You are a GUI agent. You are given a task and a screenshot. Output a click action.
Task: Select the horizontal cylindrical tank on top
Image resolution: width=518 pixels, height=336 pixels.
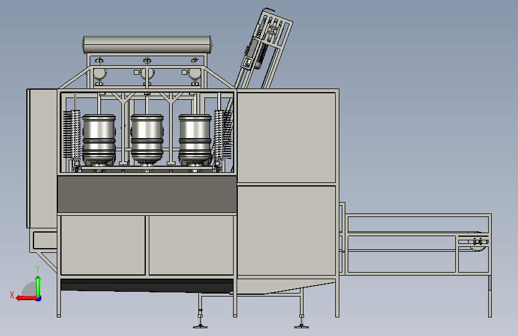tap(147, 45)
